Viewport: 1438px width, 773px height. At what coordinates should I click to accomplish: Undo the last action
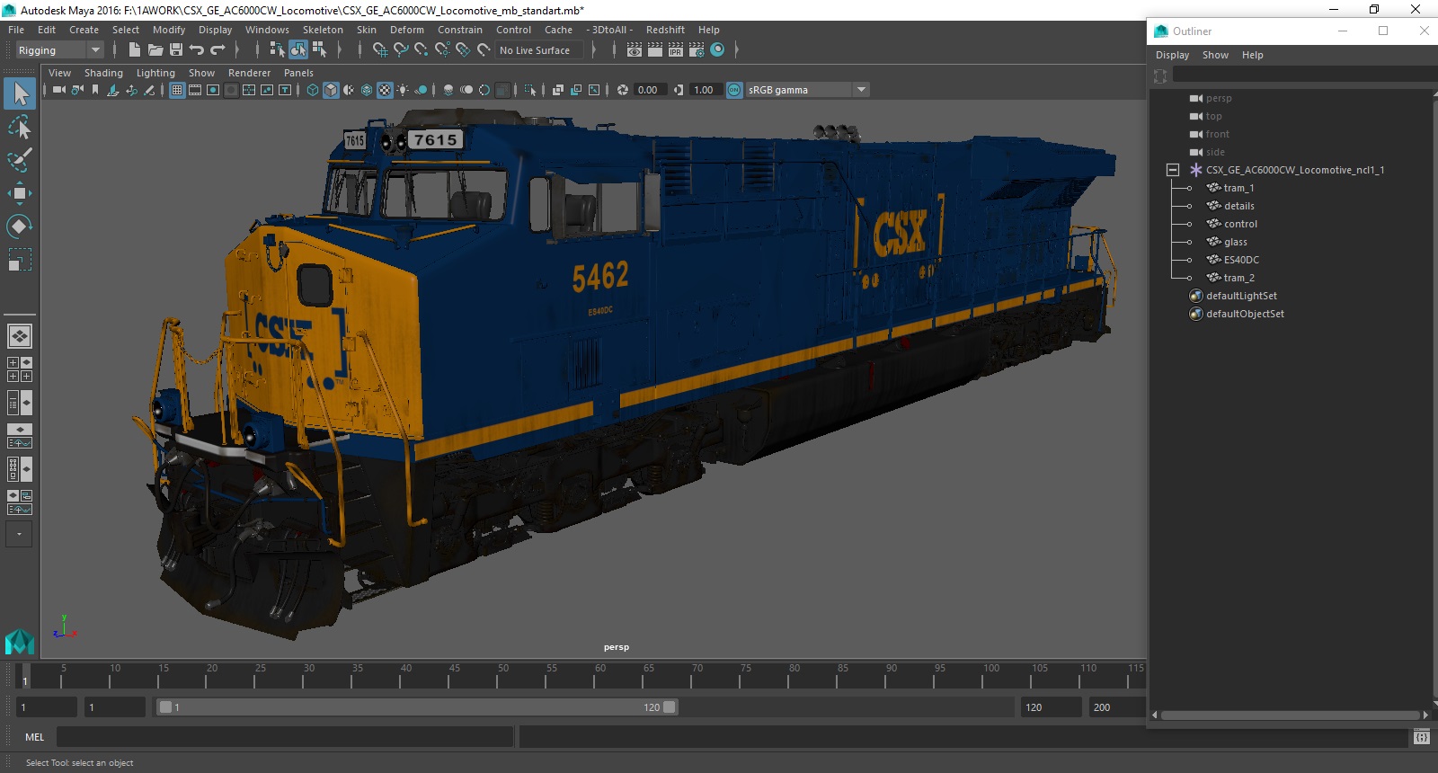click(x=197, y=50)
